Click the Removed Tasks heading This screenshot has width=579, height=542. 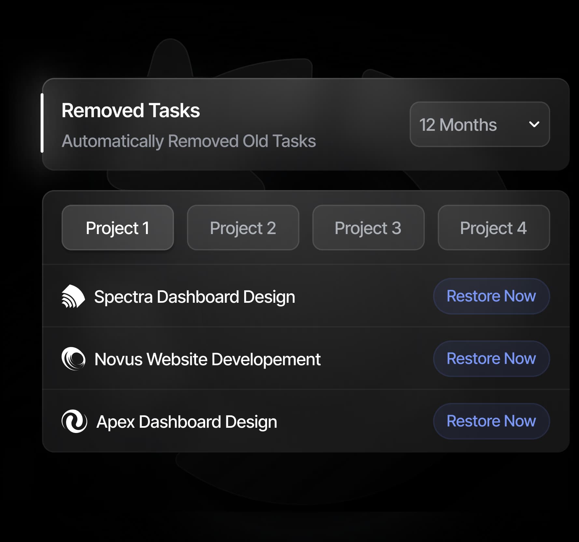pyautogui.click(x=131, y=110)
